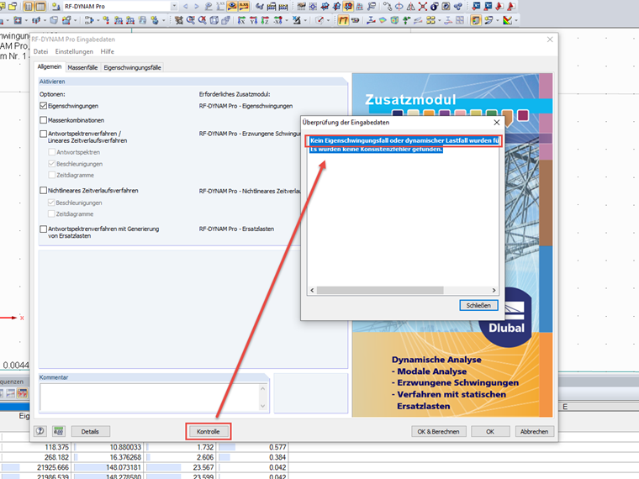Click the rainbow color scale icon
Screen dimensions: 639x479
507,20
